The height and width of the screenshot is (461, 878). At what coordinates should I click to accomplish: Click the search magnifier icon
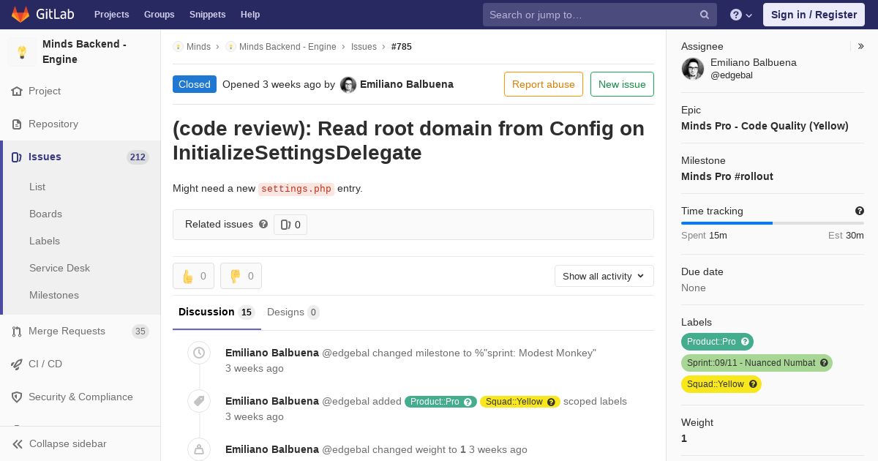coord(704,15)
